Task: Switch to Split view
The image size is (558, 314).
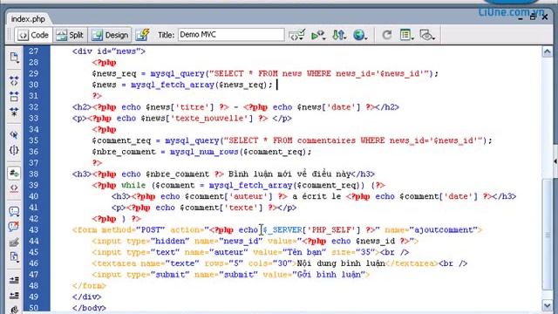Action: (x=70, y=35)
